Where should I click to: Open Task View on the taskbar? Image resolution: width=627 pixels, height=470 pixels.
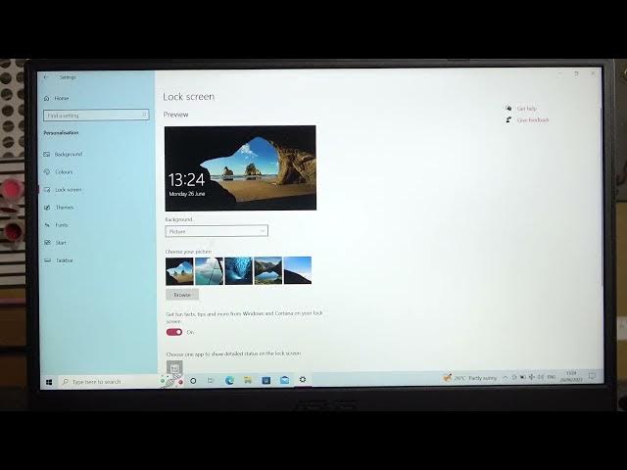(211, 381)
